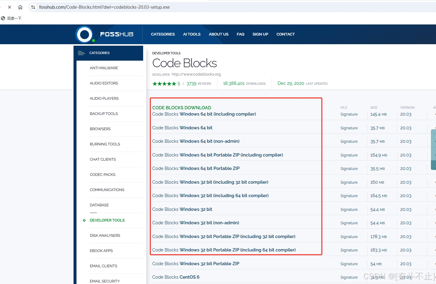
Task: Open Signature for the 35.5 MB file
Action: (x=349, y=169)
